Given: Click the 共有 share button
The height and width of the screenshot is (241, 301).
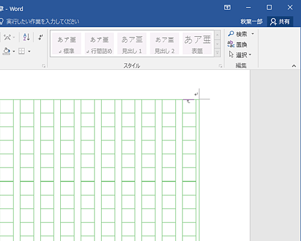Looking at the screenshot, I should tap(280, 22).
